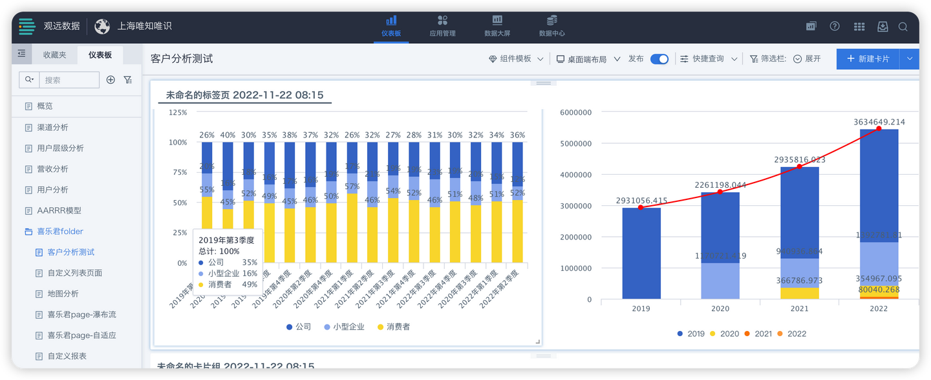
Task: Open the search type dropdown magnifier
Action: coord(28,80)
